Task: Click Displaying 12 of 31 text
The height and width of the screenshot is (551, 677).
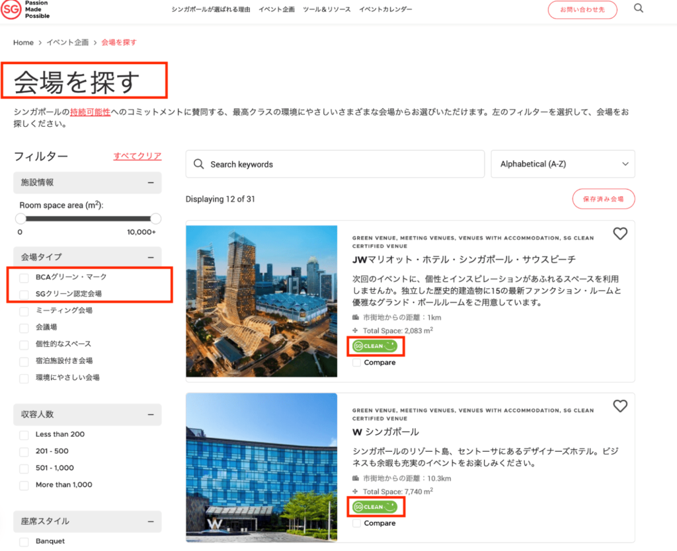Action: 220,199
